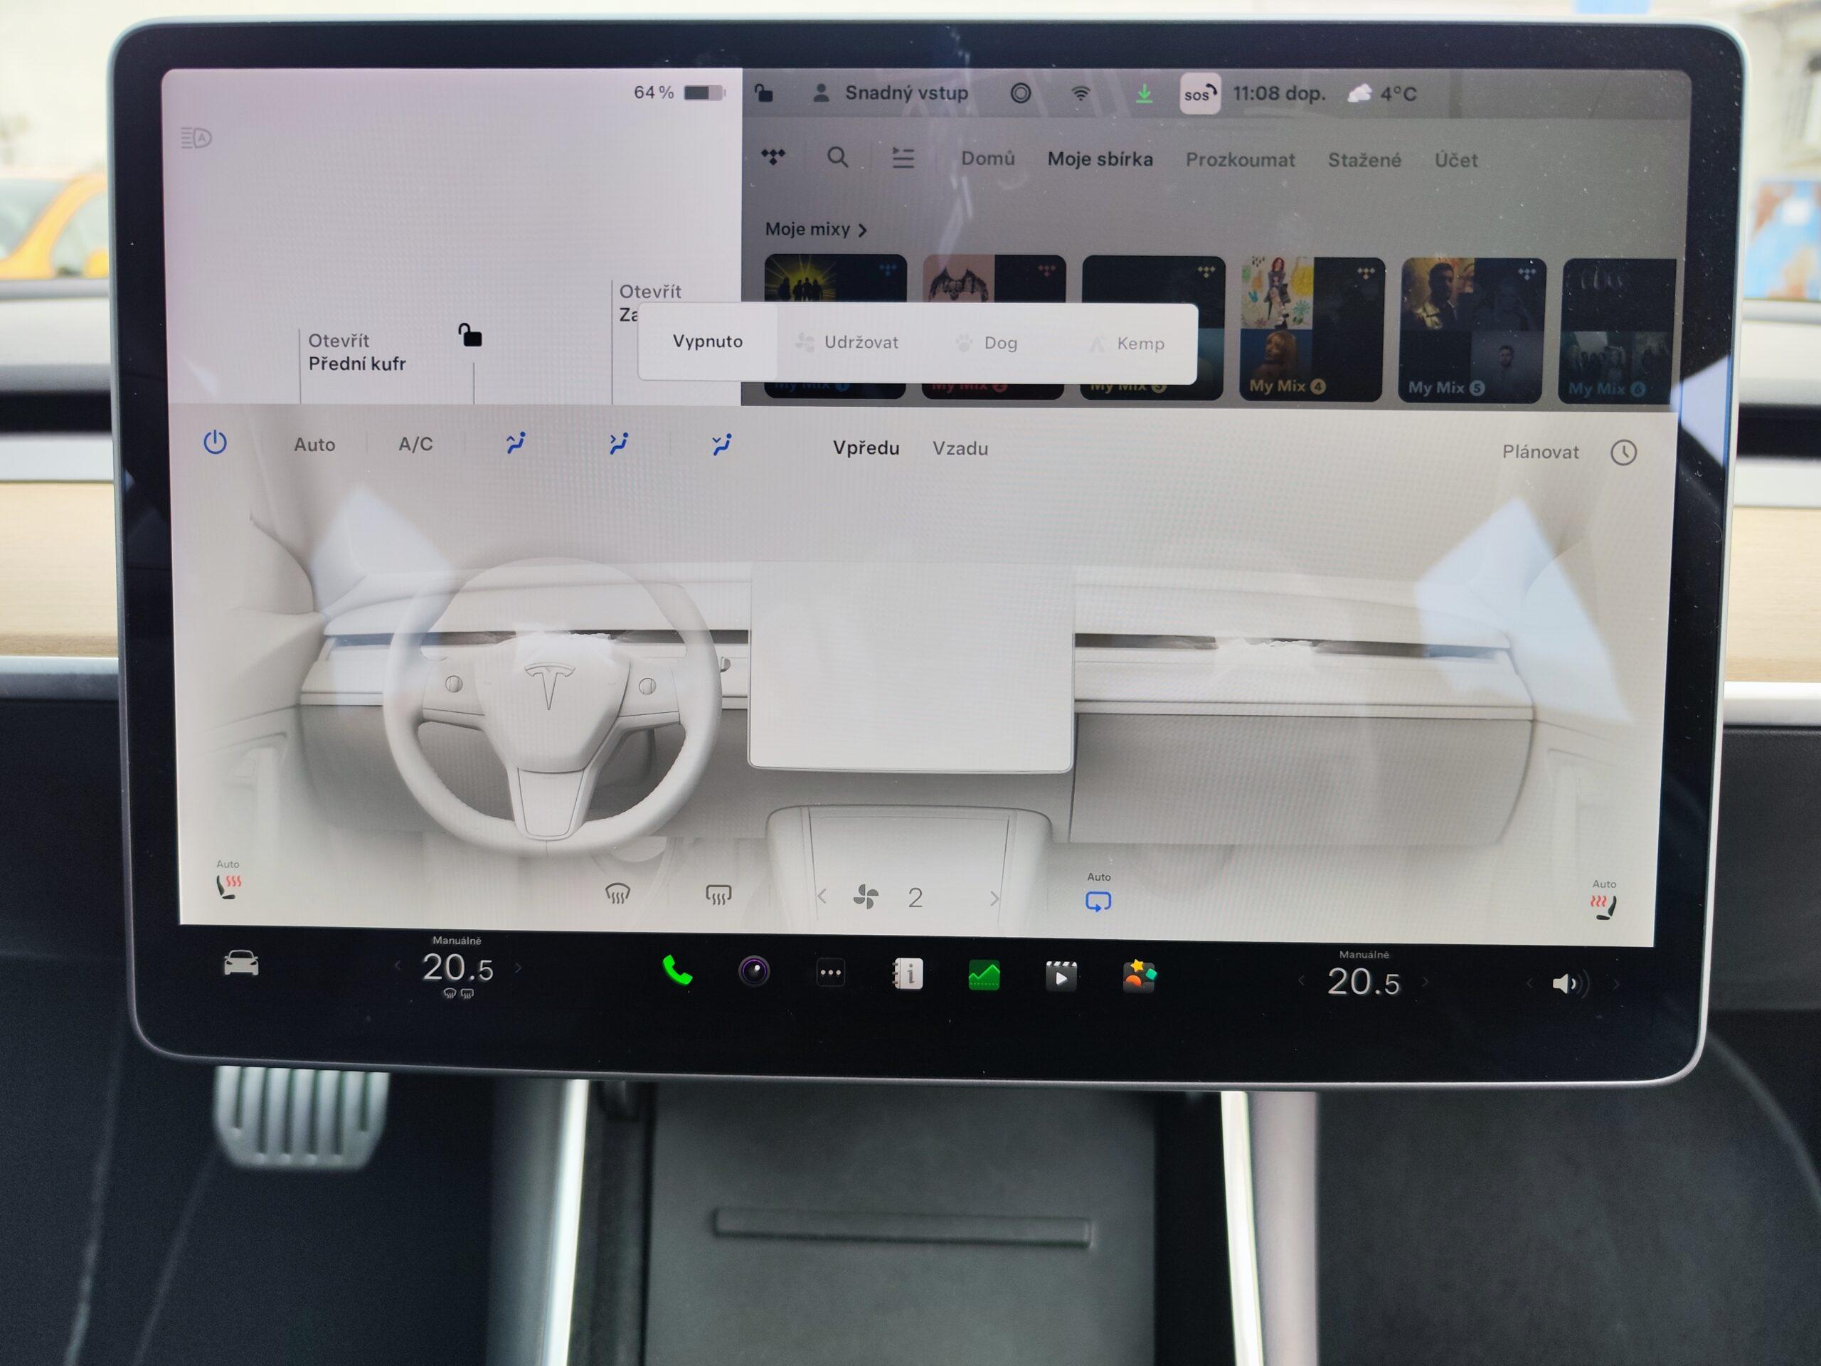Toggle the air recirculation Auto icon
The width and height of the screenshot is (1821, 1366).
click(1098, 894)
